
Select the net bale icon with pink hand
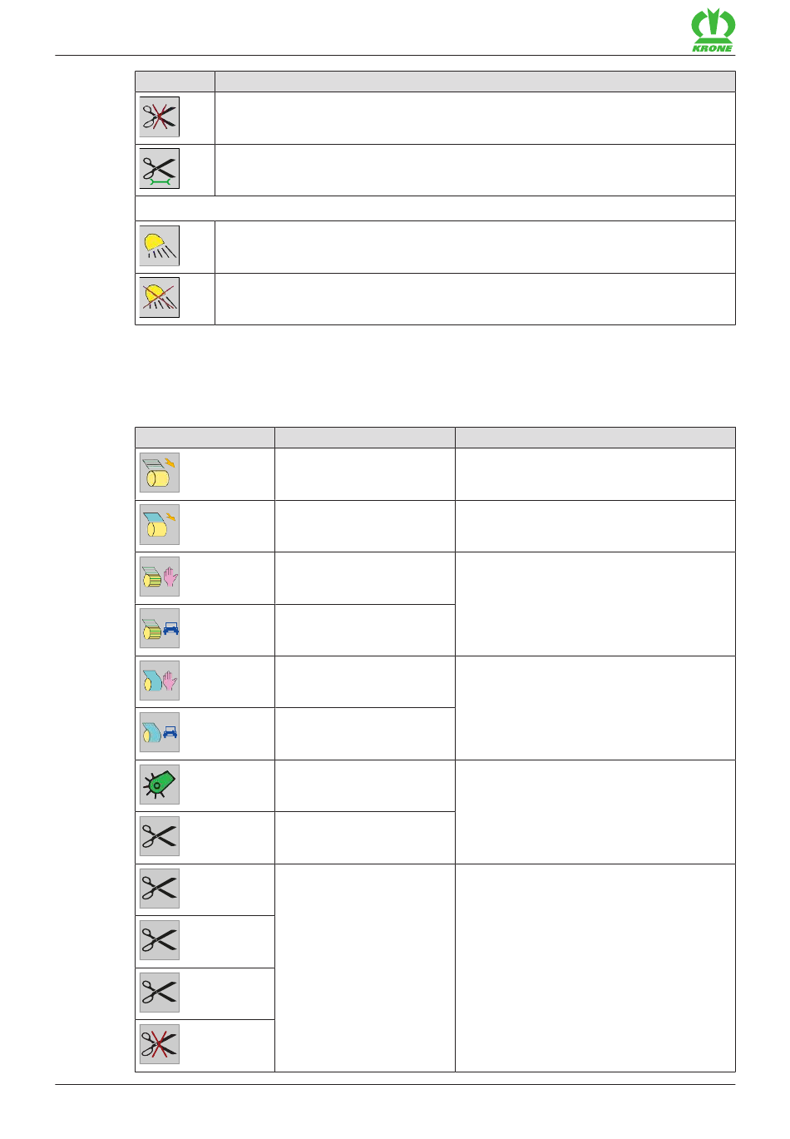160,577
